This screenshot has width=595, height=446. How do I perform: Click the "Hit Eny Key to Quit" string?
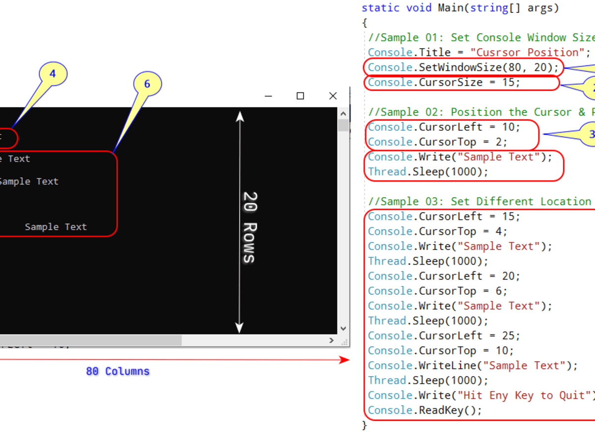point(524,395)
